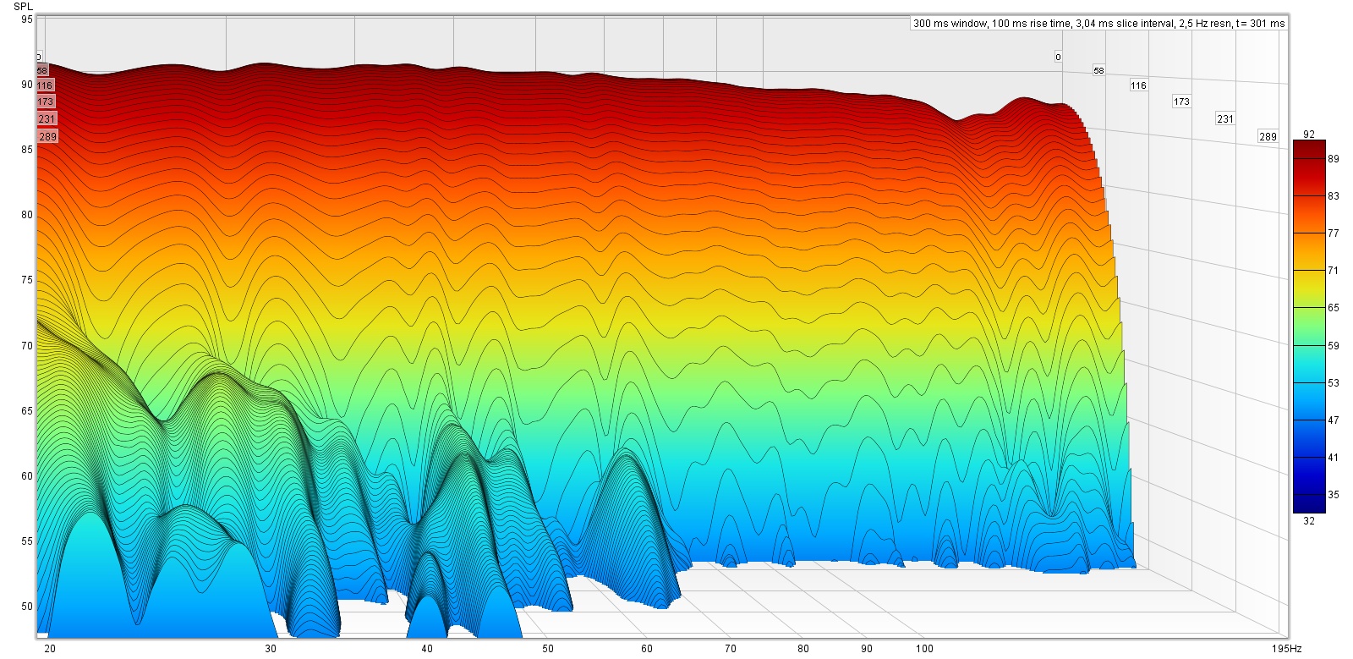Click the red-highlighted 173 time label at left
The image size is (1353, 659).
pyautogui.click(x=45, y=102)
